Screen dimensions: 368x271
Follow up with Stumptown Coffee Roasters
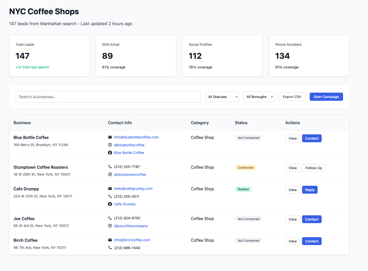[314, 168]
